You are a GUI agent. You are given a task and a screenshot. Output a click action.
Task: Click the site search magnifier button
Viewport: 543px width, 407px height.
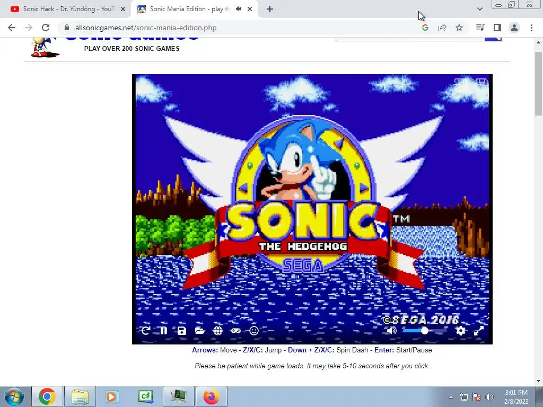pyautogui.click(x=493, y=39)
